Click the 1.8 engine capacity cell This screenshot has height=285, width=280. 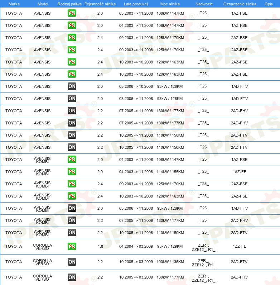point(100,246)
